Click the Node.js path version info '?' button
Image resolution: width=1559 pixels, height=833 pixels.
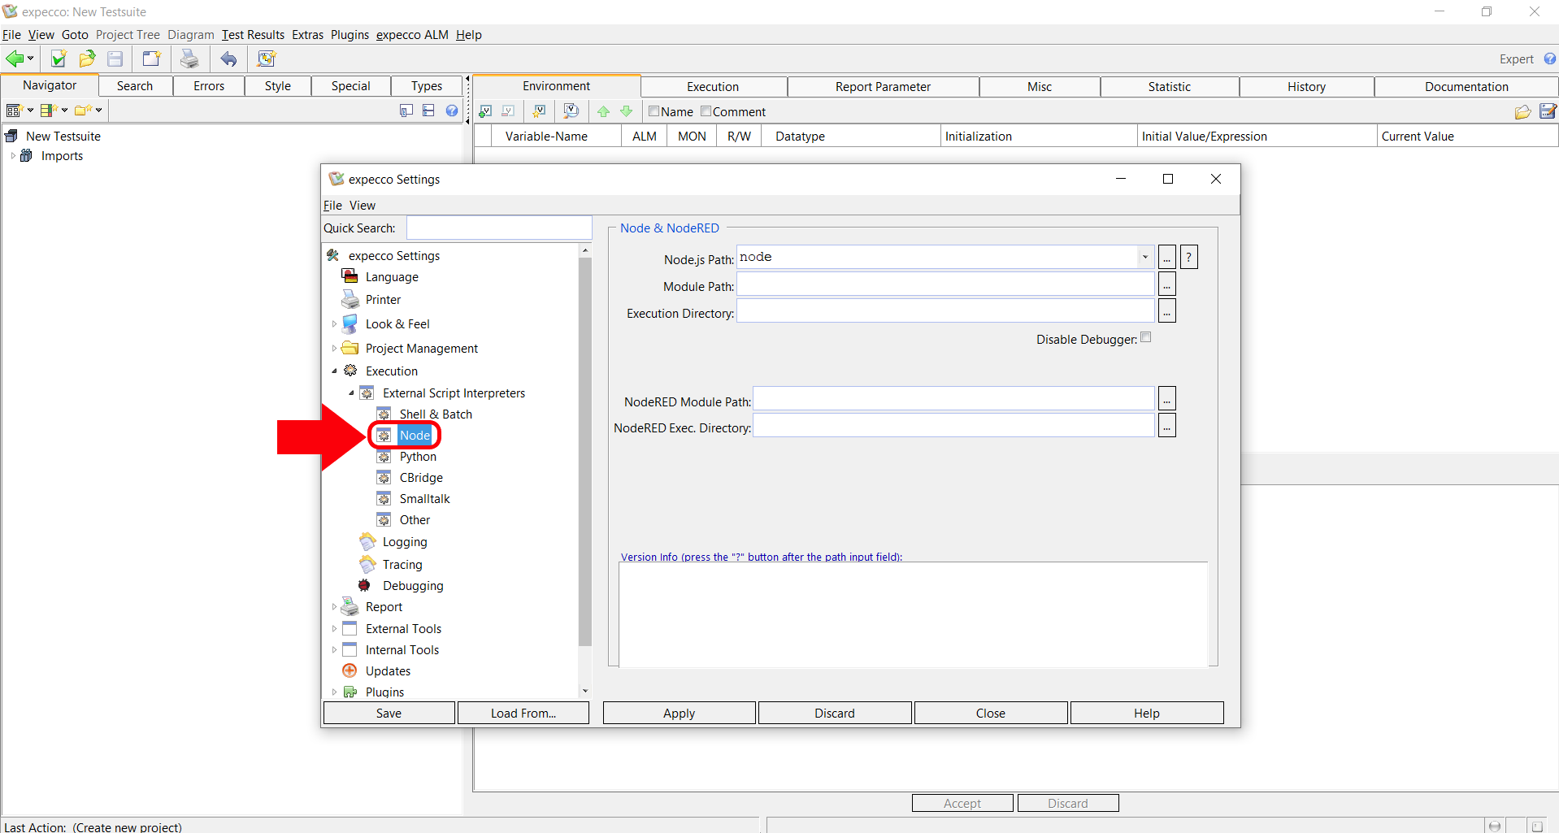1188,258
